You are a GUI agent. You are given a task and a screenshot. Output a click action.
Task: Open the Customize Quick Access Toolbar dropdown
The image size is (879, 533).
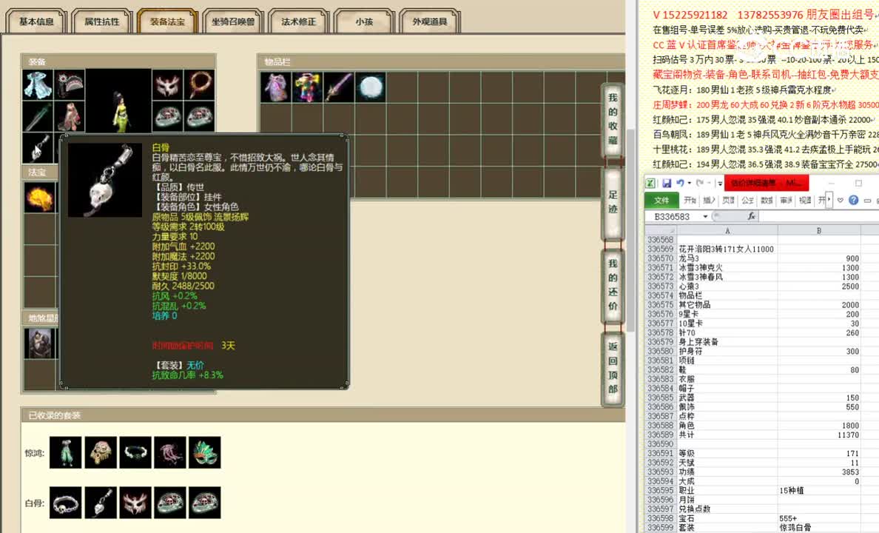[x=719, y=184]
